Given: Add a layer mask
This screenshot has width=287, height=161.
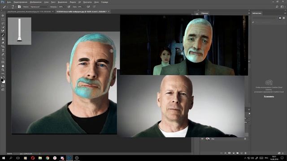Looking at the screenshot, I should pos(229,153).
